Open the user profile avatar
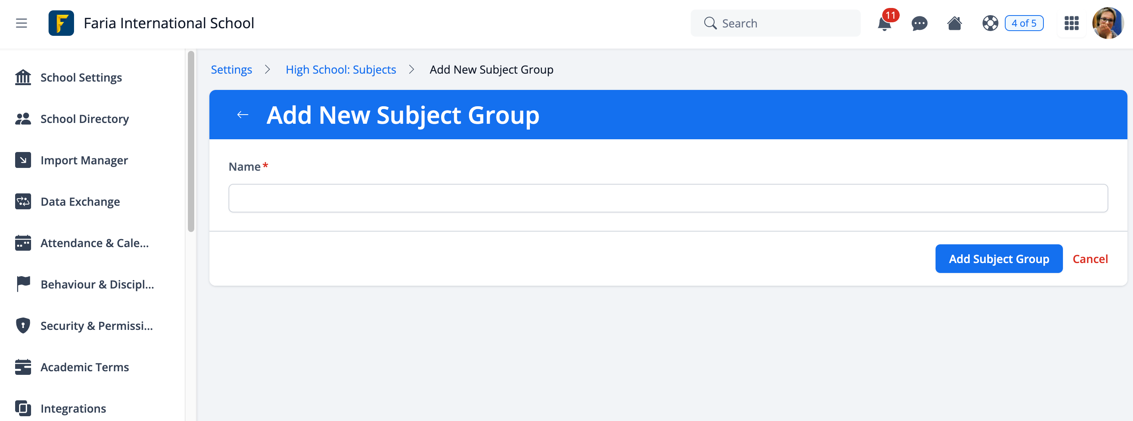 (1108, 23)
